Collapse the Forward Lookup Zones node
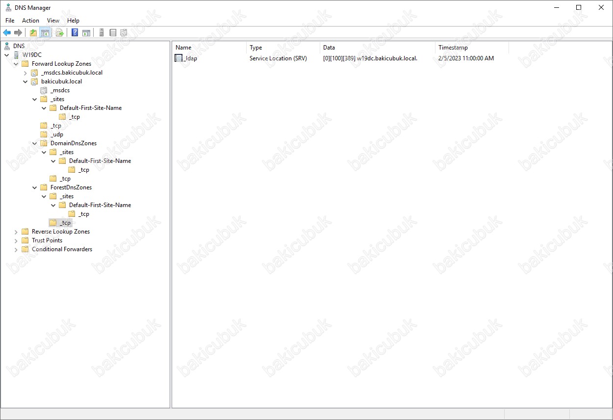The width and height of the screenshot is (613, 420). [x=16, y=64]
